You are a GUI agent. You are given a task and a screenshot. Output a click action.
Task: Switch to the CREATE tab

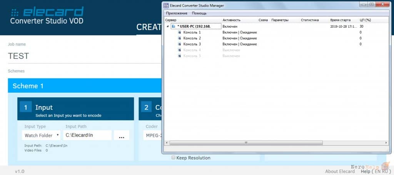point(149,27)
